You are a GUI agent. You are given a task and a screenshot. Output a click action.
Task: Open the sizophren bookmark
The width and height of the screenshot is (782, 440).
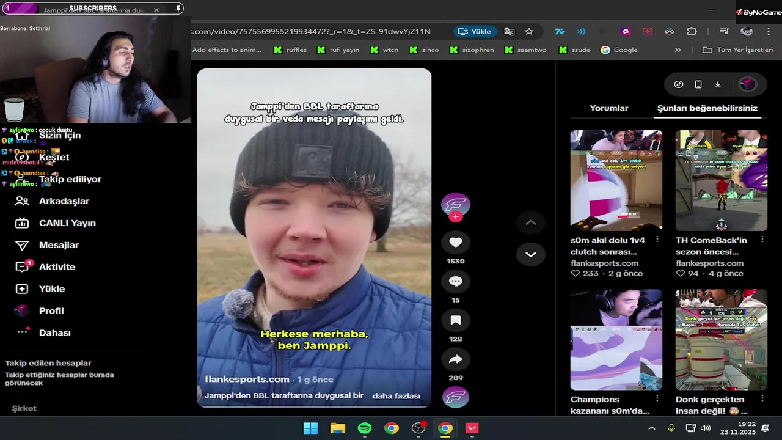tap(471, 50)
